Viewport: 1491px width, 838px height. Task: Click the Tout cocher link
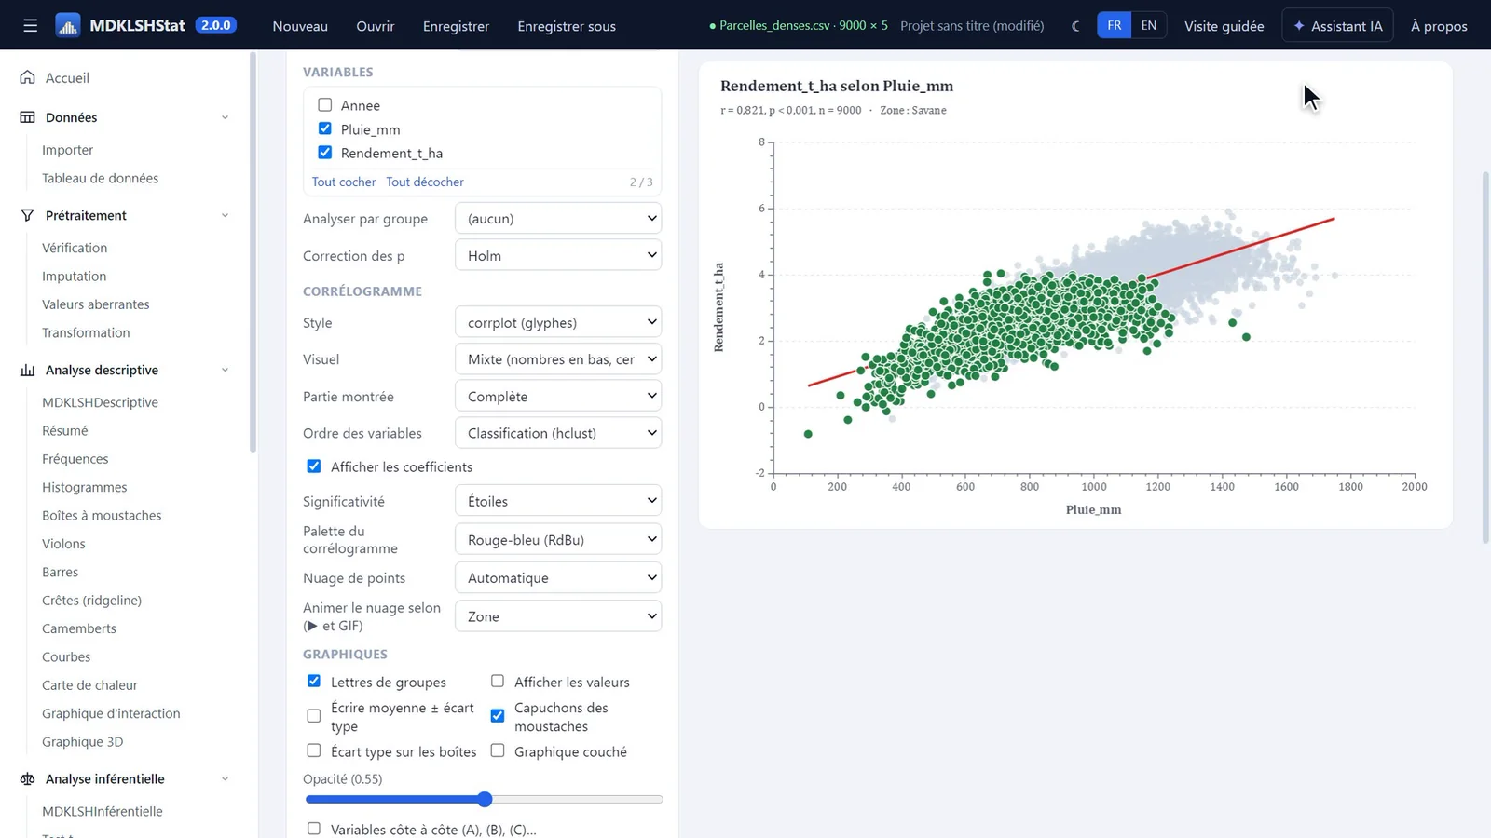pos(344,182)
